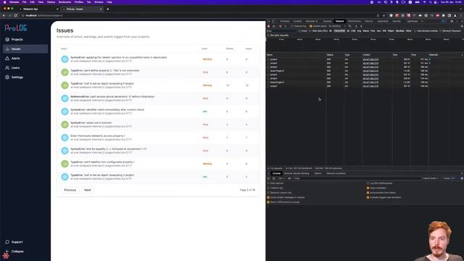This screenshot has width=464, height=261.
Task: Toggle Selected context only checkbox
Action: click(x=268, y=193)
